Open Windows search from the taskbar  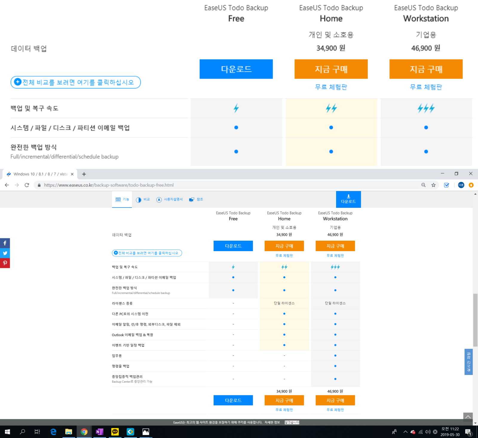pyautogui.click(x=22, y=432)
